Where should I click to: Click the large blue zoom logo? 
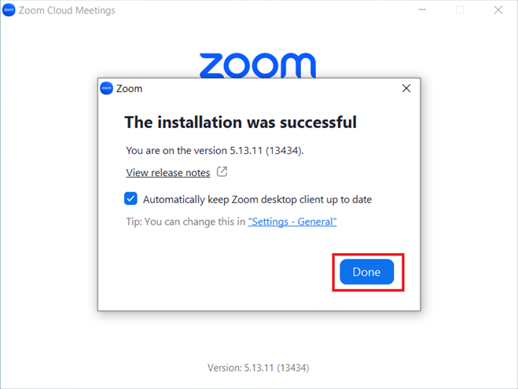pos(258,65)
